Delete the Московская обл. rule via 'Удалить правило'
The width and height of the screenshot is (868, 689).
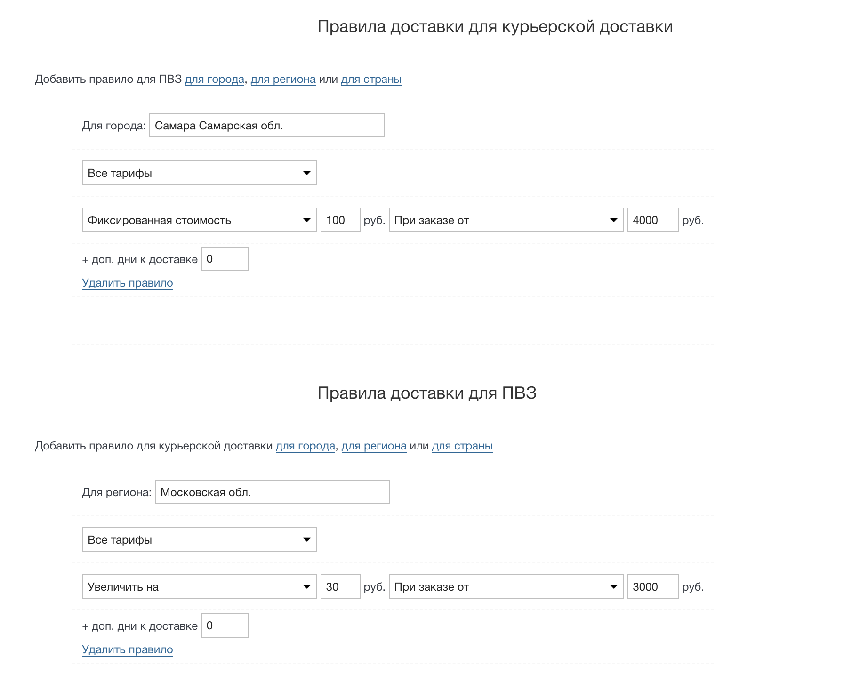[128, 650]
